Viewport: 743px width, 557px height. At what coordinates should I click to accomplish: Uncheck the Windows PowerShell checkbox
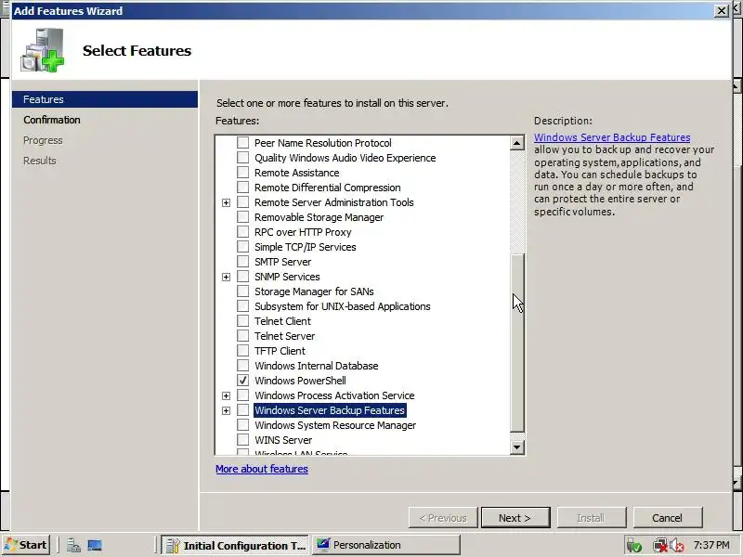242,381
